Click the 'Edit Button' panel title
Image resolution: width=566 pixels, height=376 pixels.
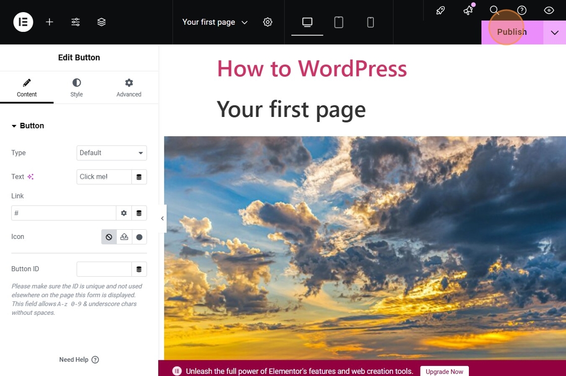click(79, 58)
